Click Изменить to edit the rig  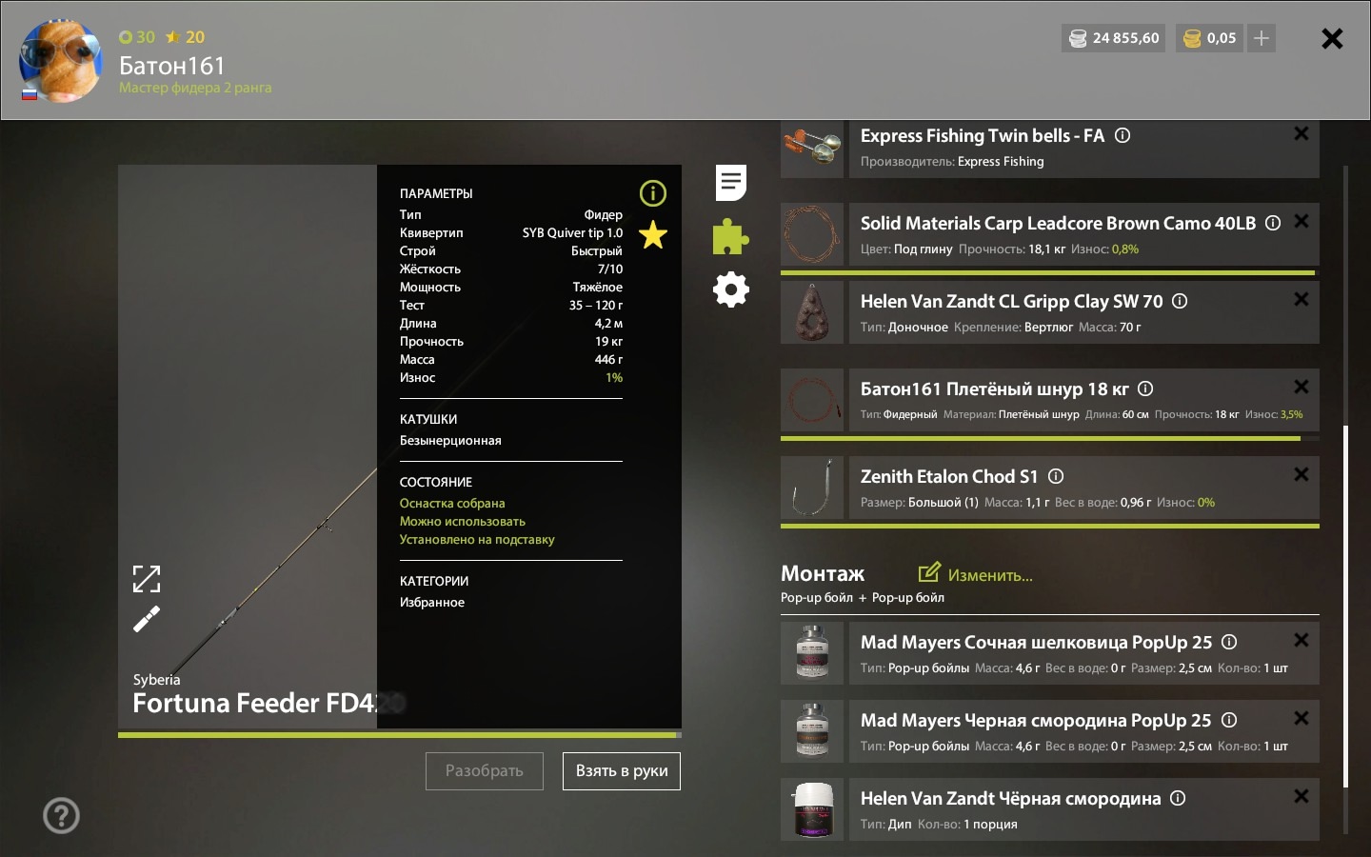pos(975,574)
